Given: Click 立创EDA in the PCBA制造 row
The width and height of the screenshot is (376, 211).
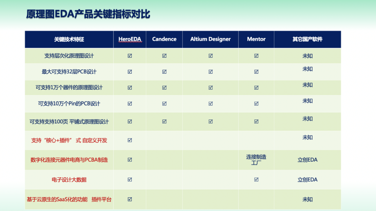Looking at the screenshot, I should [x=307, y=160].
